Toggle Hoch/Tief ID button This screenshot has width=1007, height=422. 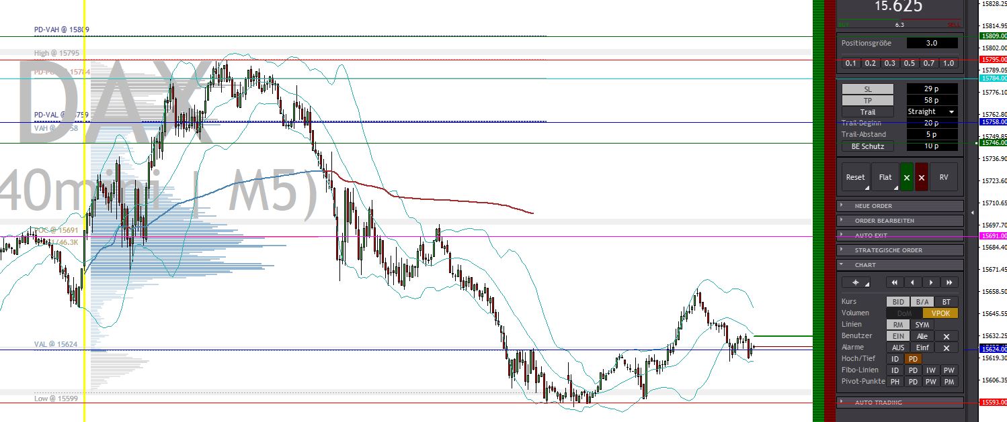[x=895, y=359]
